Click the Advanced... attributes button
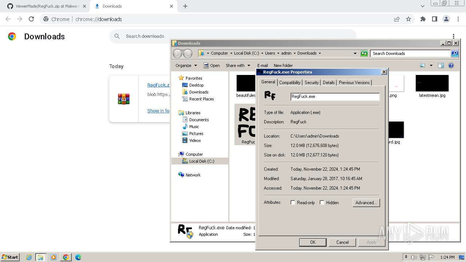The height and width of the screenshot is (262, 466). pyautogui.click(x=366, y=203)
